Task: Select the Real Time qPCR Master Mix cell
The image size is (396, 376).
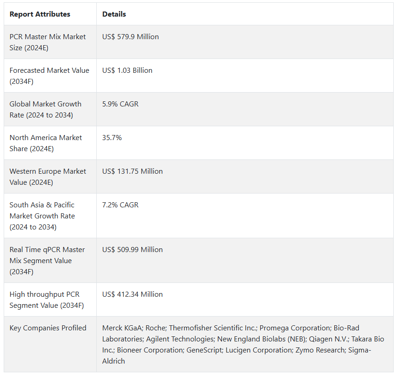Action: (47, 260)
